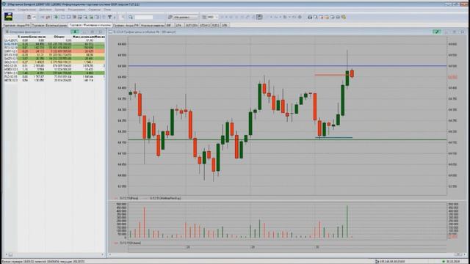
Task: Click the magnifier icon in right icon group
Action: 315,17
